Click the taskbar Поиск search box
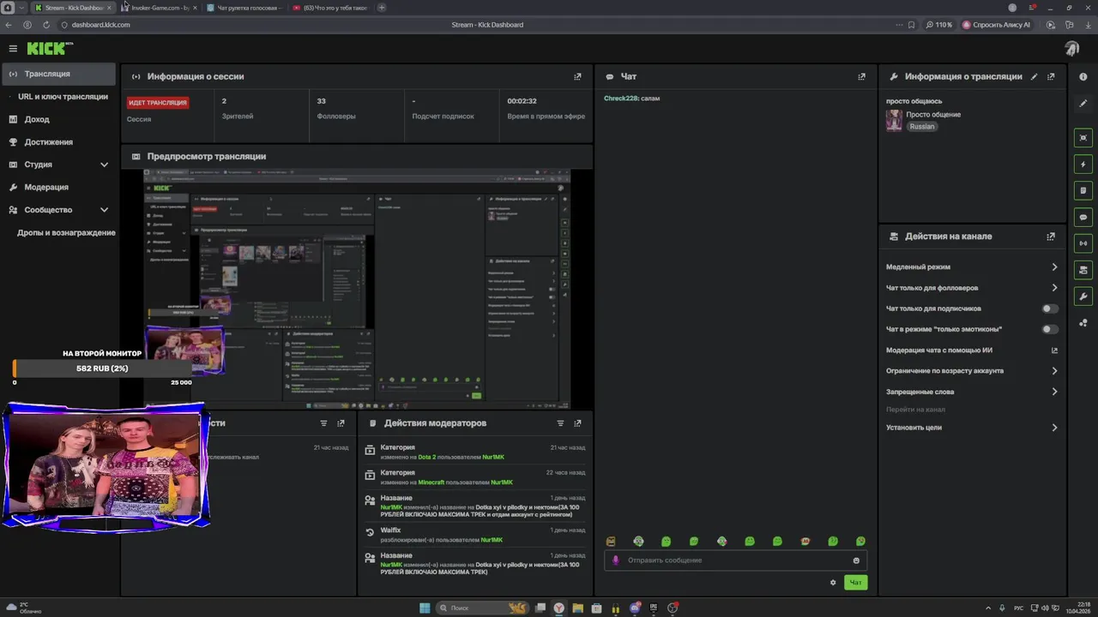Viewport: 1098px width, 617px height. click(484, 608)
